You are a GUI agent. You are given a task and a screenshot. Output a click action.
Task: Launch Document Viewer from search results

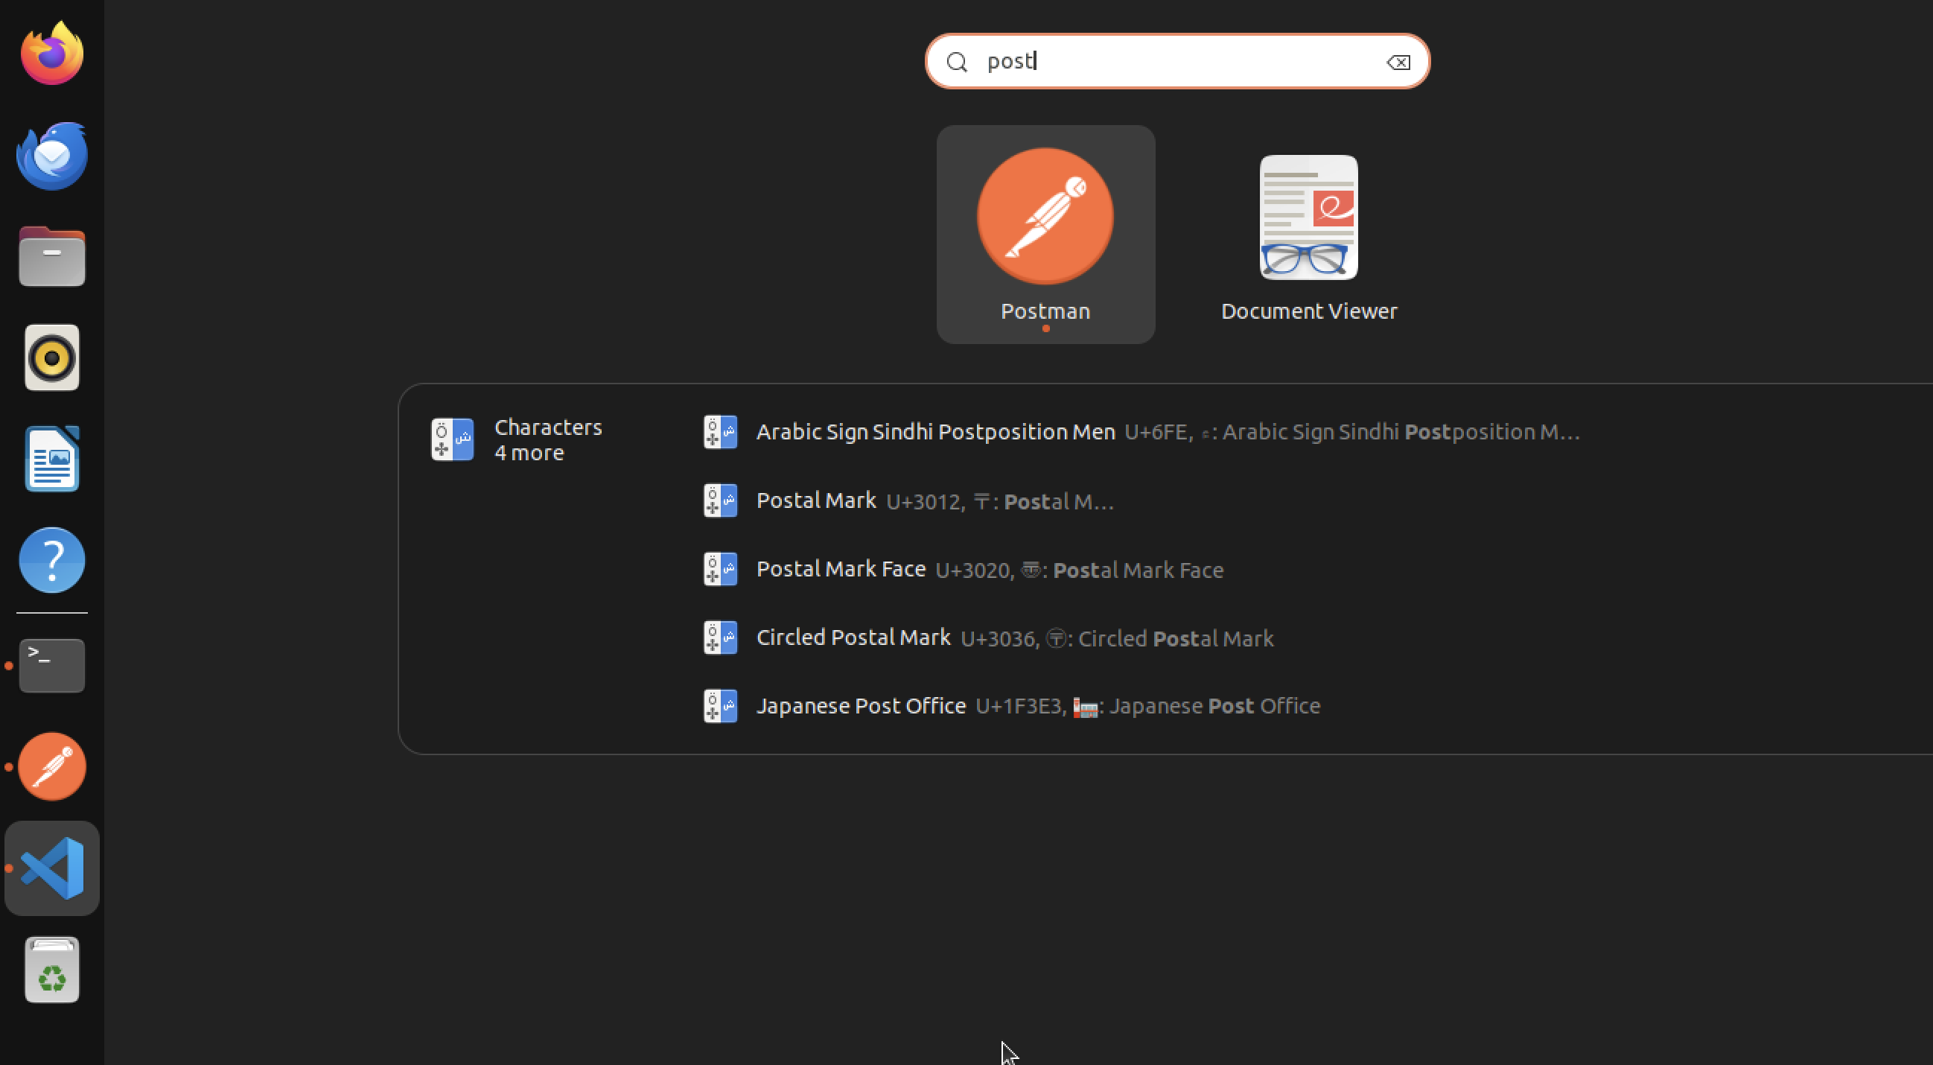pyautogui.click(x=1309, y=234)
